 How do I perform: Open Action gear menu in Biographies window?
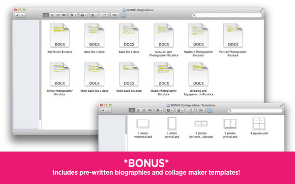73,15
